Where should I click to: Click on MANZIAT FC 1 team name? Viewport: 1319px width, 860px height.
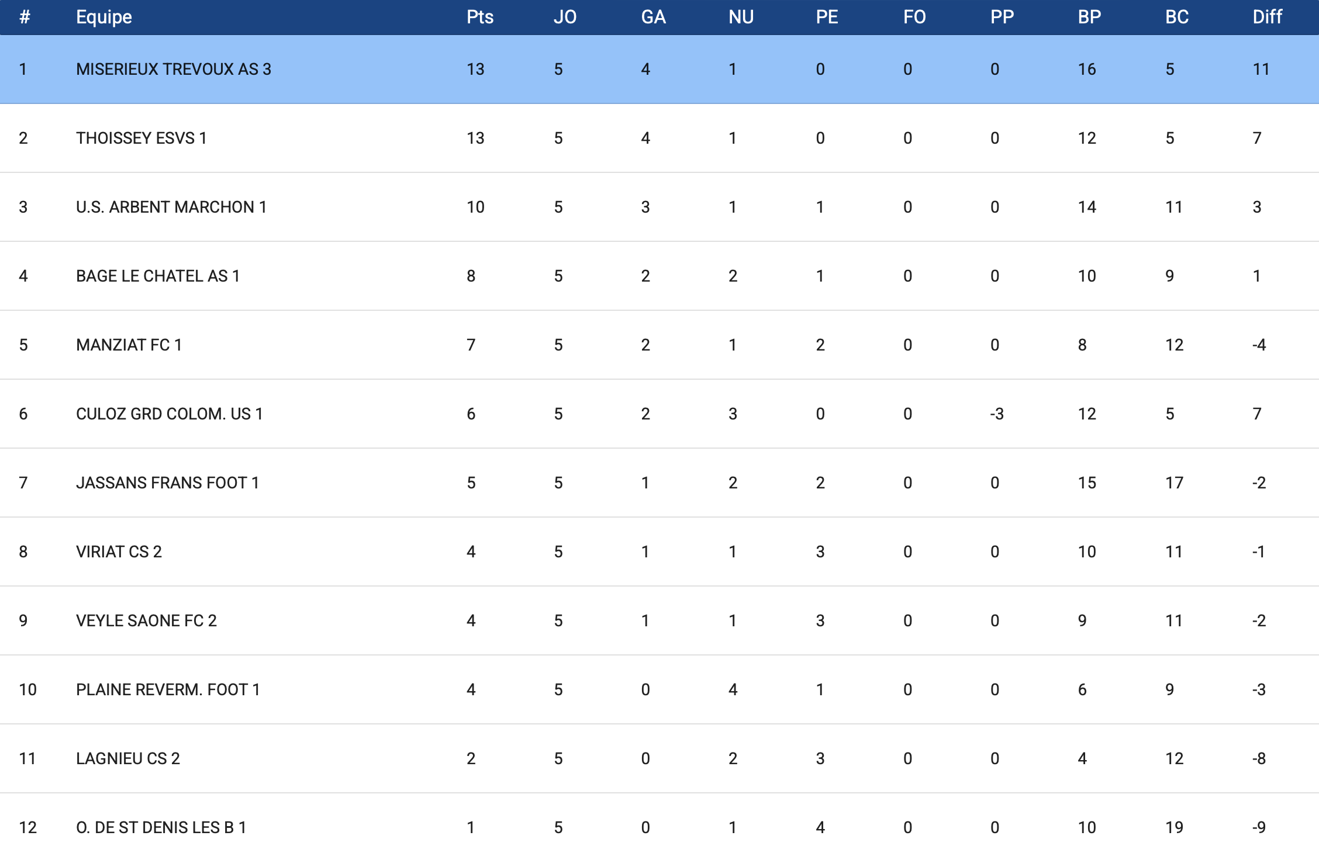(129, 345)
